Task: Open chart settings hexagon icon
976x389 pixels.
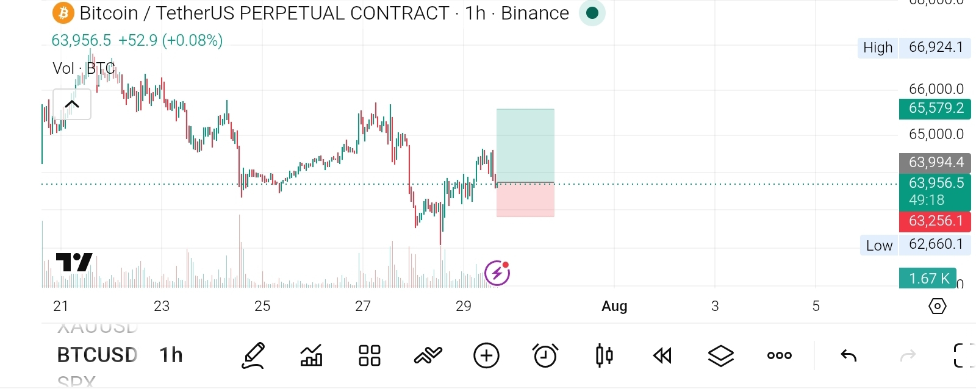Action: [937, 306]
